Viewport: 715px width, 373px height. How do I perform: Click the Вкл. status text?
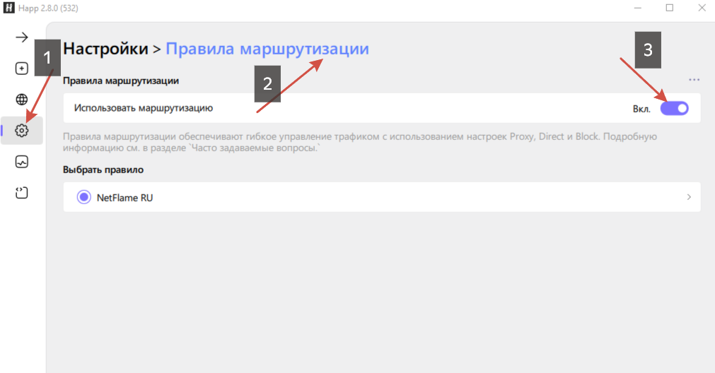pyautogui.click(x=641, y=109)
